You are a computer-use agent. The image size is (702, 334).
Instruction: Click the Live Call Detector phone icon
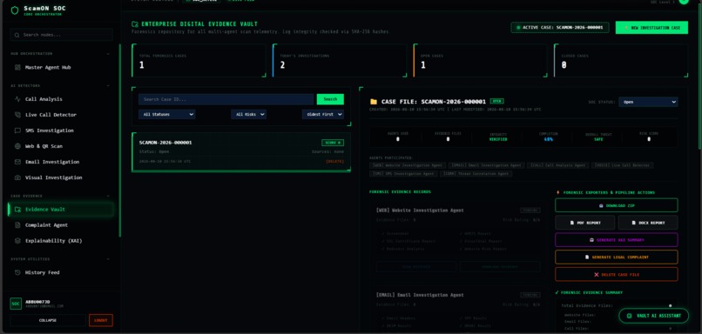(x=17, y=115)
